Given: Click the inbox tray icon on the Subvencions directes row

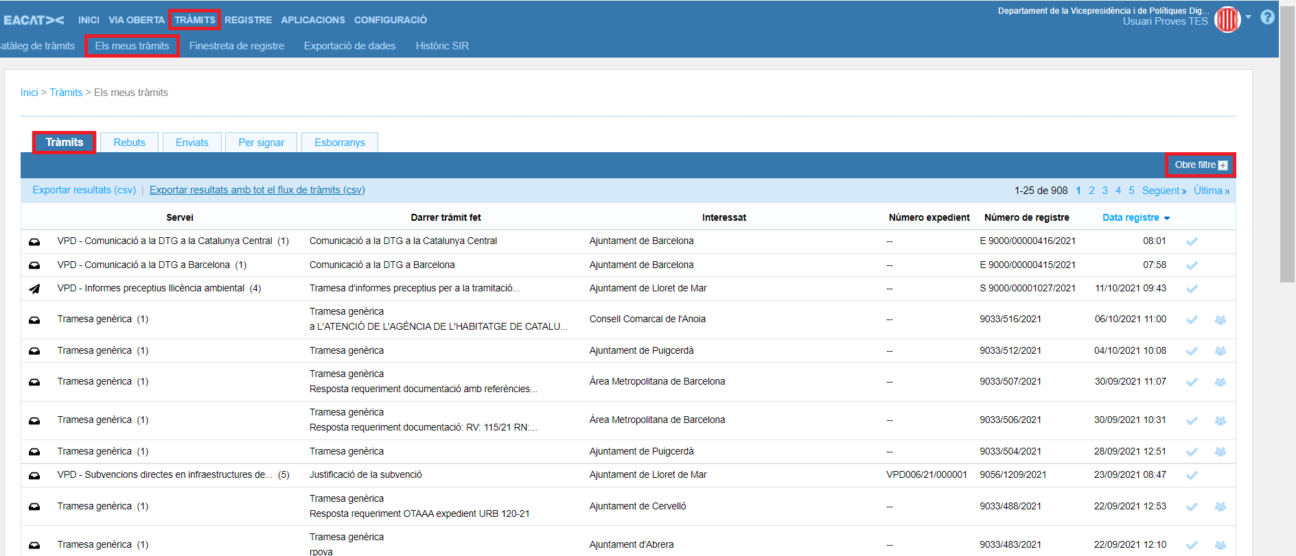Looking at the screenshot, I should [x=34, y=475].
